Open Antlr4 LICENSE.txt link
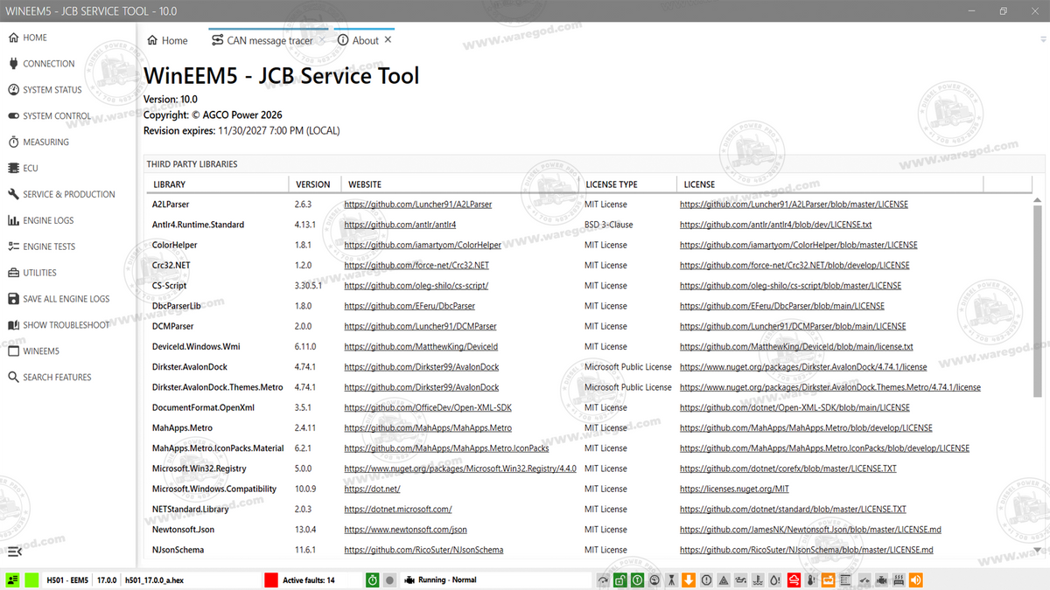The width and height of the screenshot is (1050, 590). [x=776, y=225]
